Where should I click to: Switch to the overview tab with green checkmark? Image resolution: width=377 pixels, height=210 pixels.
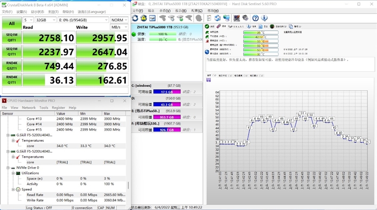tap(209, 26)
